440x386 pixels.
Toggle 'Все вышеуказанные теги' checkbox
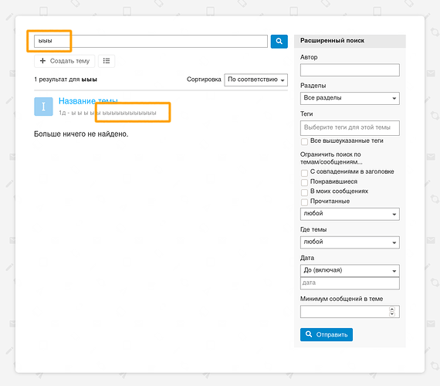(x=304, y=141)
